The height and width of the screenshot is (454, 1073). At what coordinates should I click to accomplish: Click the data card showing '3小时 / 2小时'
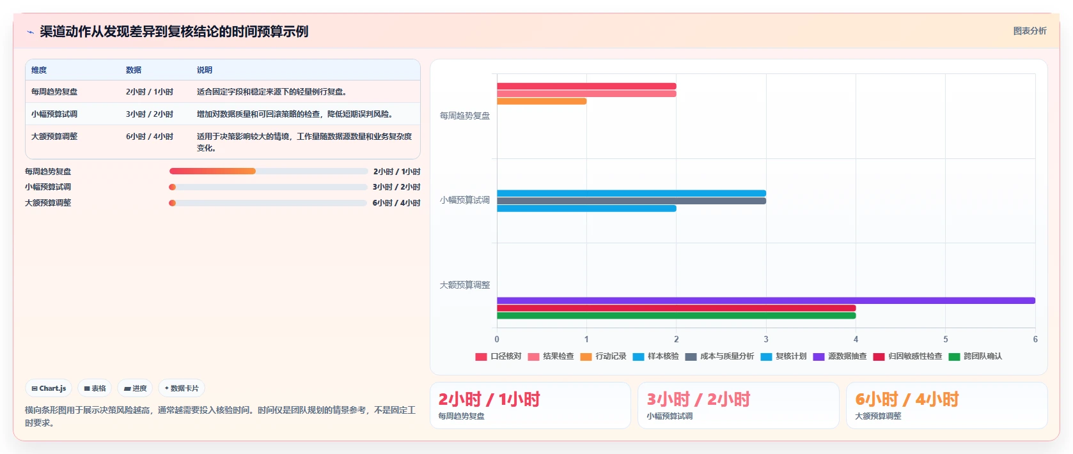[x=739, y=405]
